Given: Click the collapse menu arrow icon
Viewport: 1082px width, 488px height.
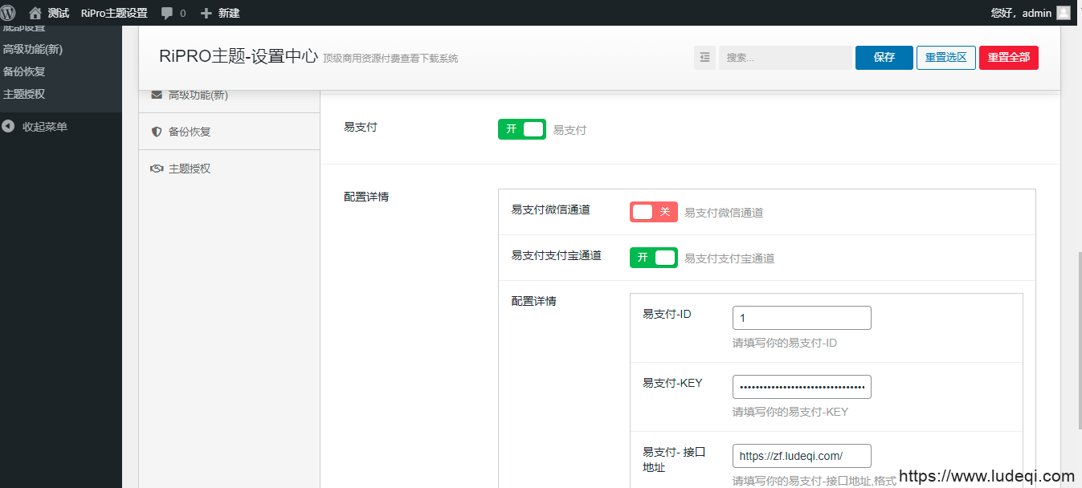Looking at the screenshot, I should [8, 127].
